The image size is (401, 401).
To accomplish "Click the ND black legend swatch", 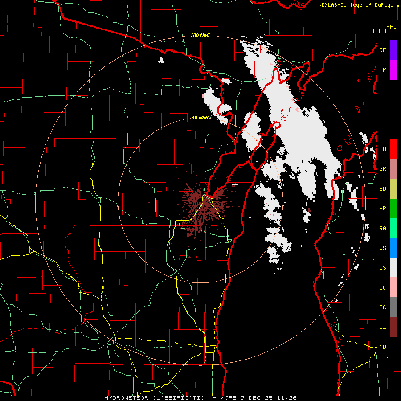I will click(393, 347).
